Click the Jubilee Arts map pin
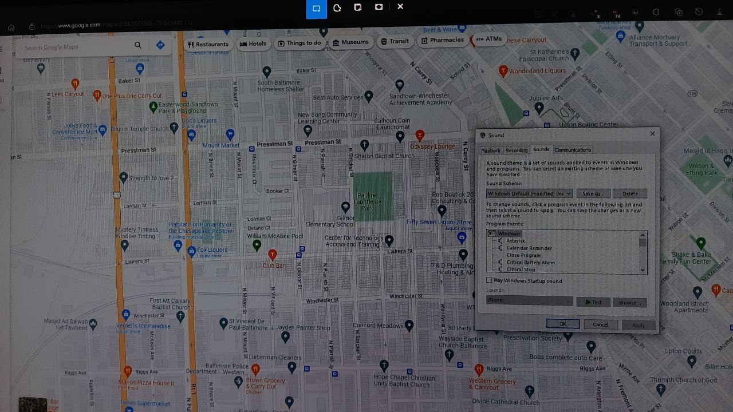733x412 pixels. click(539, 107)
